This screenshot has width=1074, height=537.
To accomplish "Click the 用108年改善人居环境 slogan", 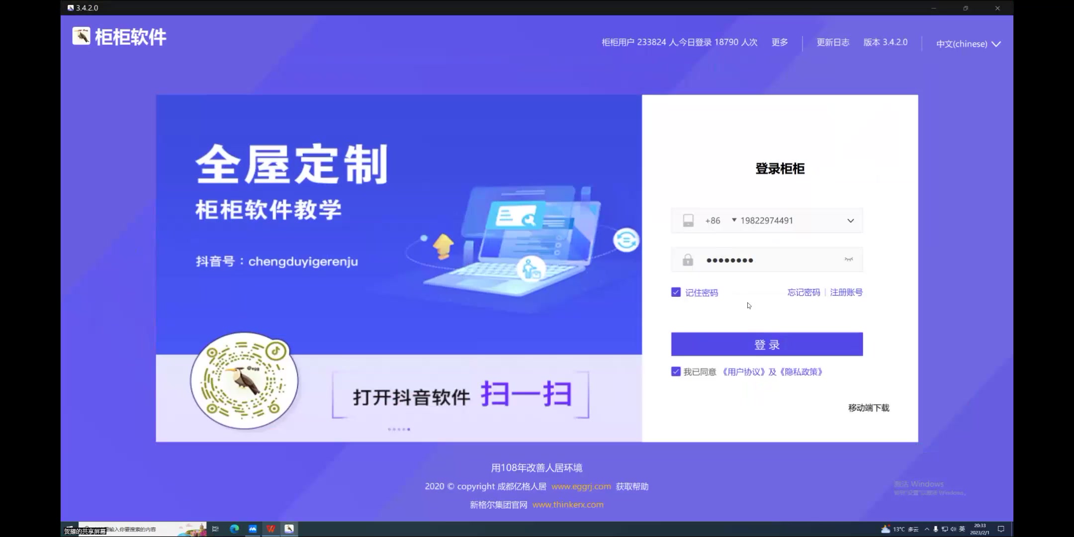I will 537,468.
